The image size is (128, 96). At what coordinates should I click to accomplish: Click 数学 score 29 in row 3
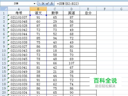[55, 22]
